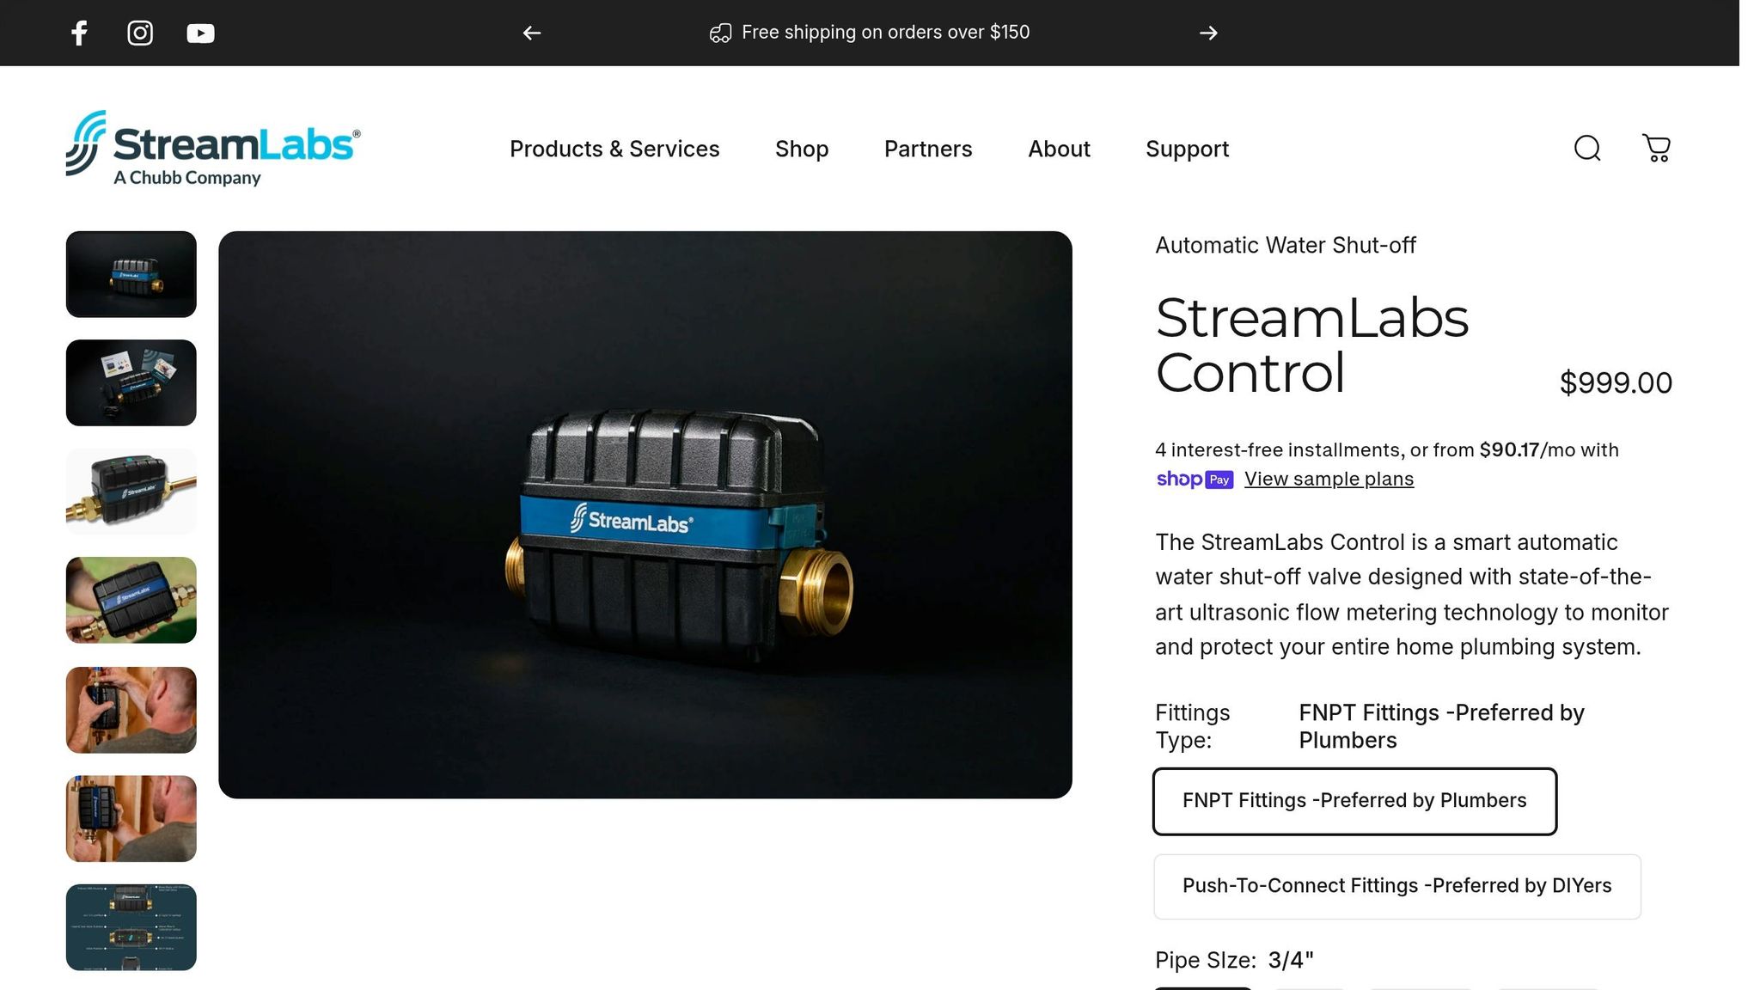The width and height of the screenshot is (1760, 990).
Task: Show next announcement with right arrow
Action: (x=1208, y=33)
